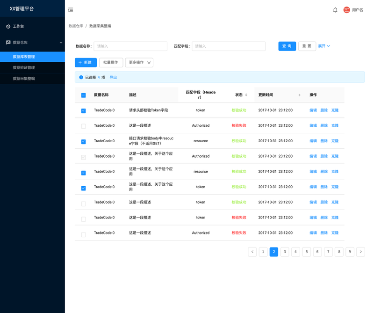Image resolution: width=374 pixels, height=313 pixels.
Task: Click the sidebar collapse menu icon
Action: 71,10
